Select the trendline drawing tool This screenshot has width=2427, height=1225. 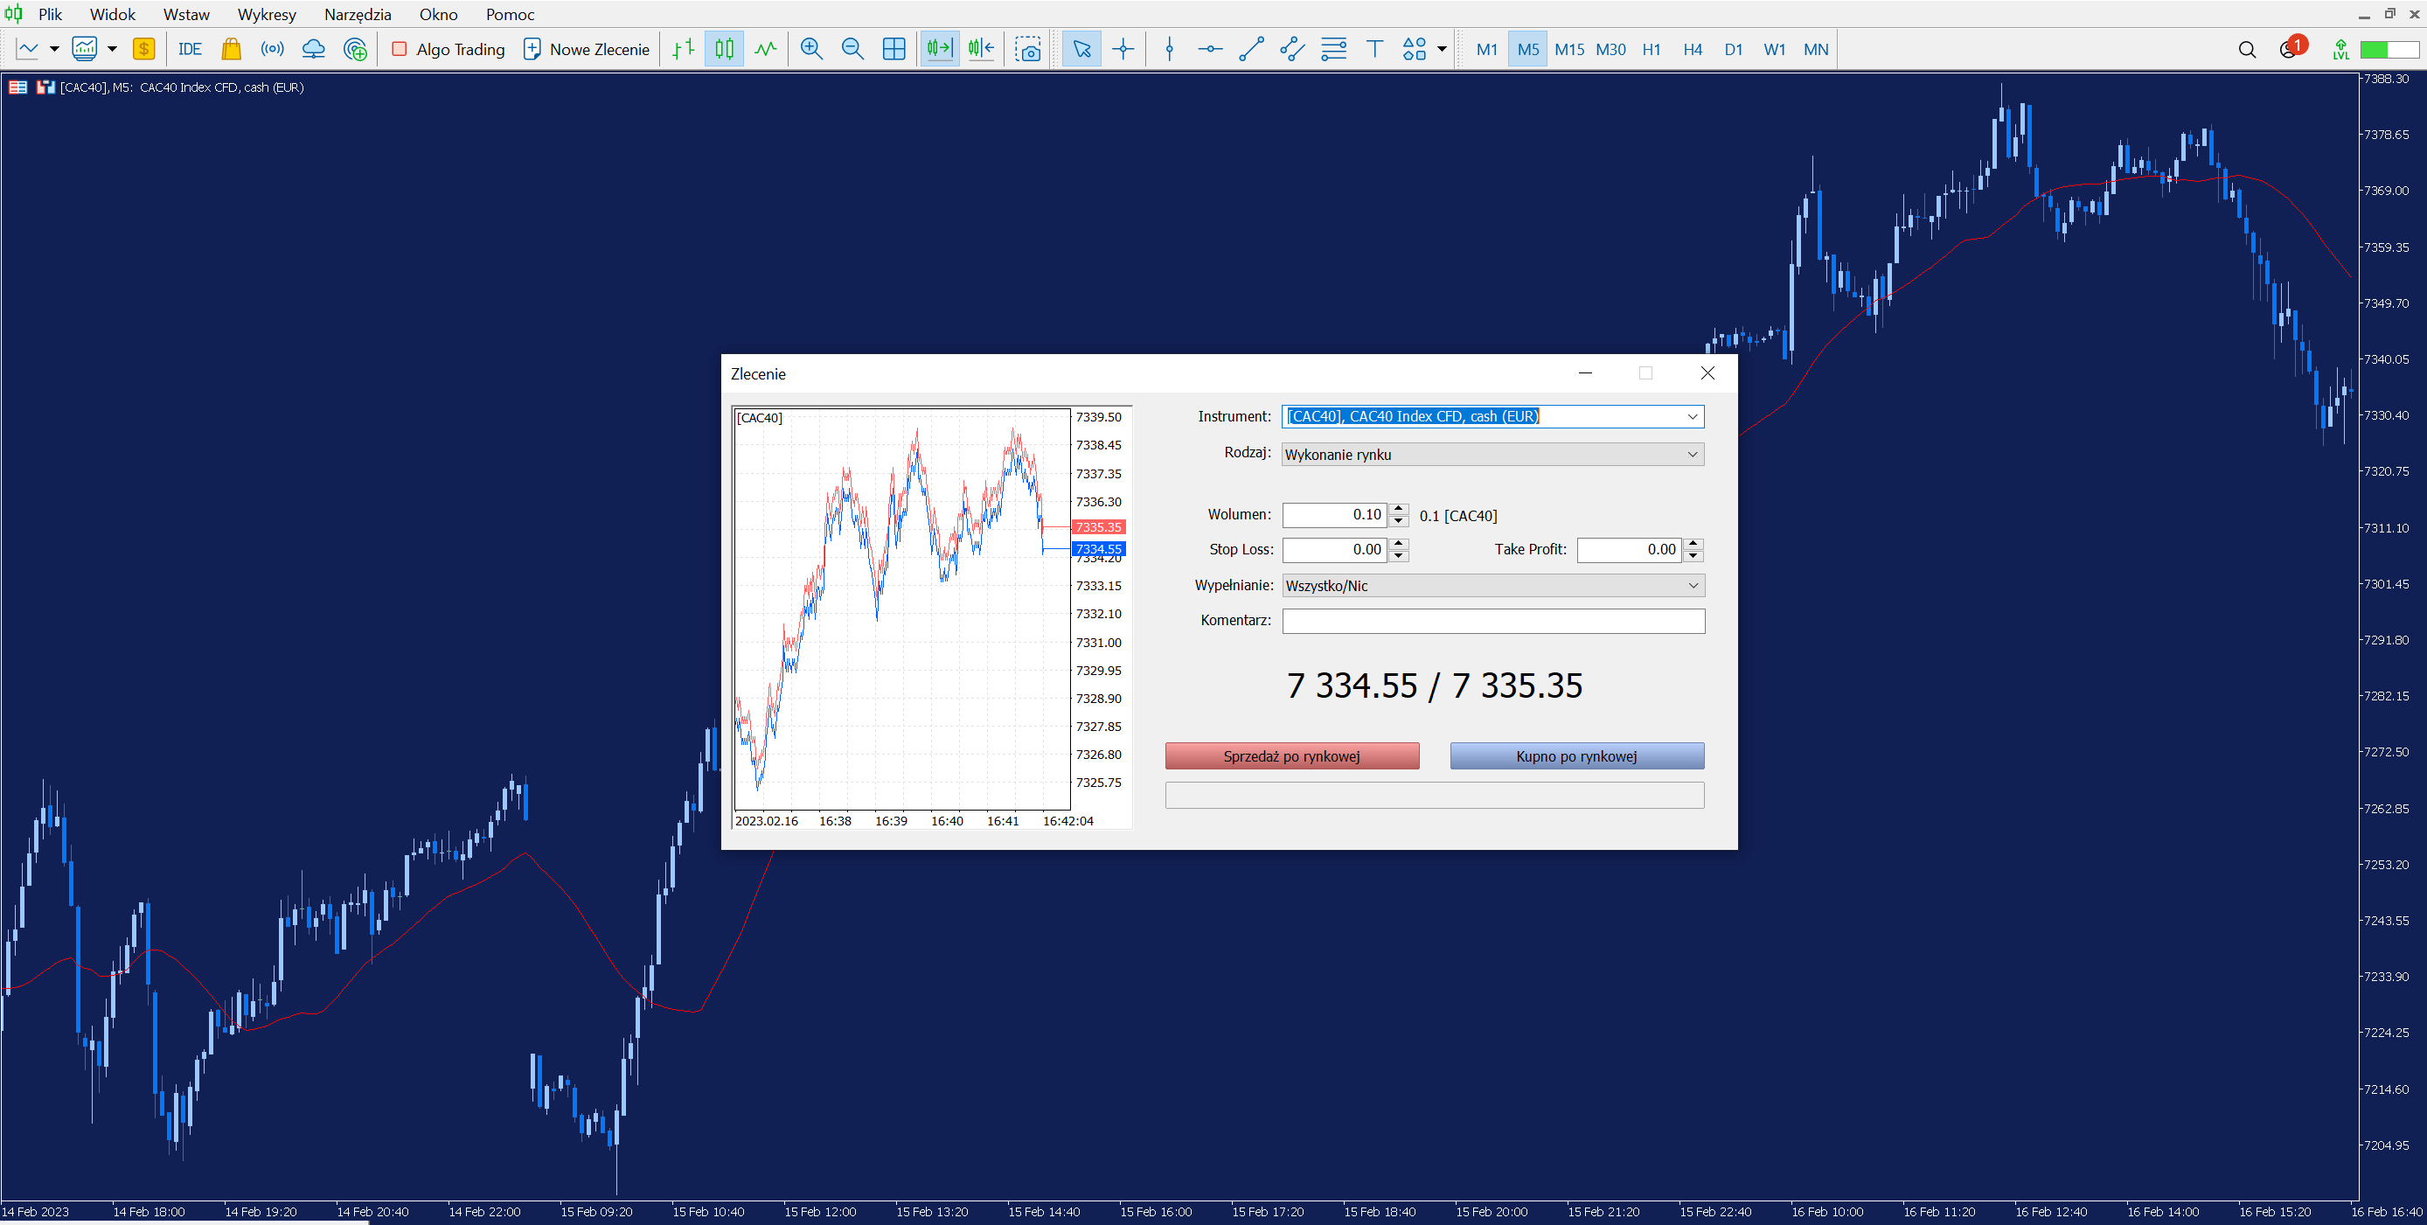point(1251,49)
